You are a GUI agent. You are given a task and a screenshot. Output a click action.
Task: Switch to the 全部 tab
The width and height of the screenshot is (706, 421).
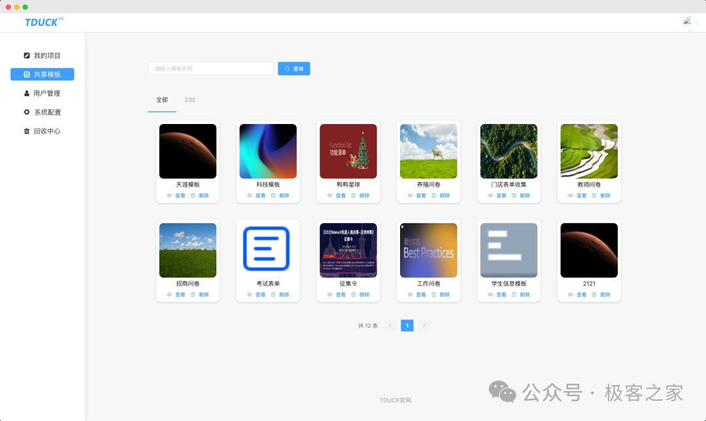[x=162, y=100]
